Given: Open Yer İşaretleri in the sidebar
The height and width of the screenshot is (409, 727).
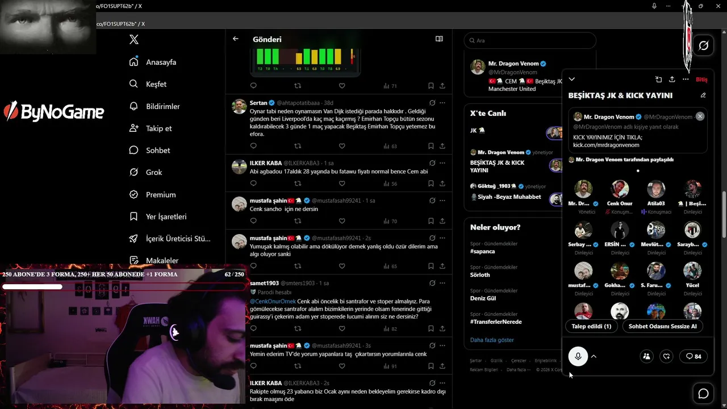Looking at the screenshot, I should (158, 216).
